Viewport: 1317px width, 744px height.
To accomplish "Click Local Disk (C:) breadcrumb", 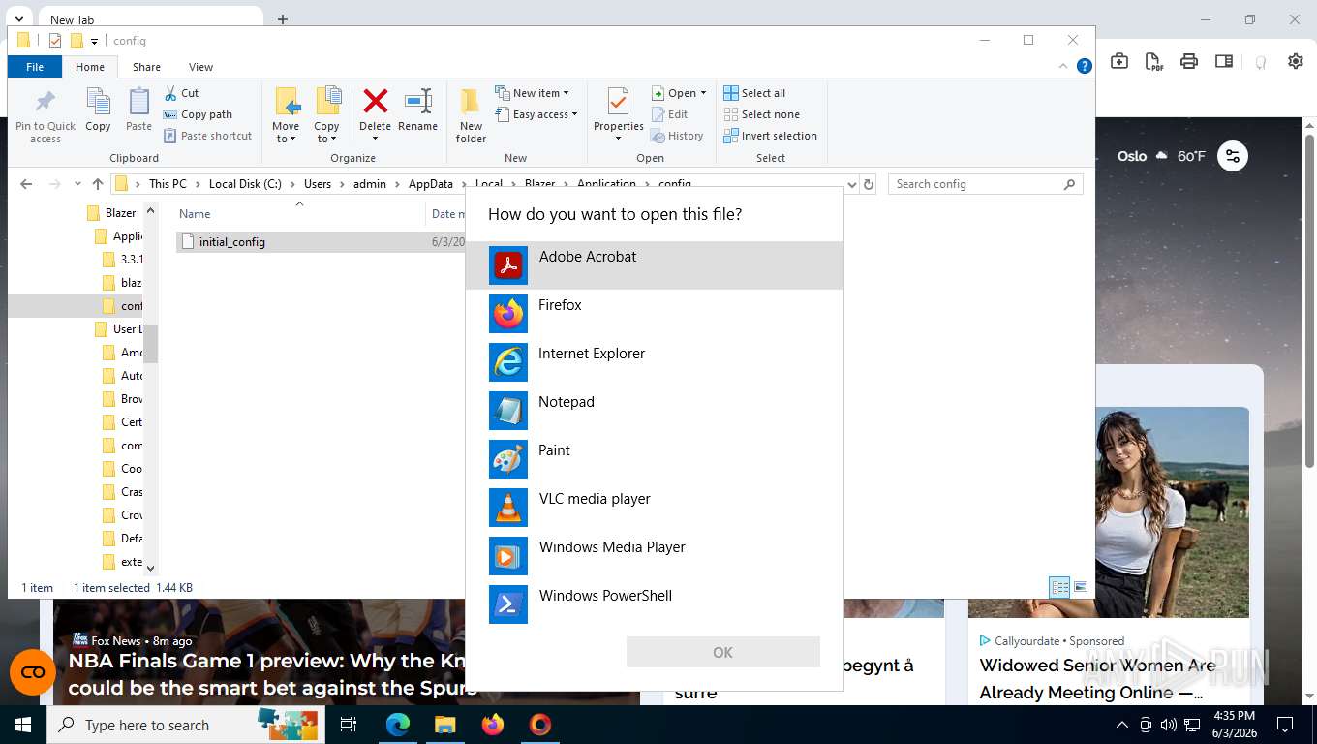I will (x=245, y=184).
